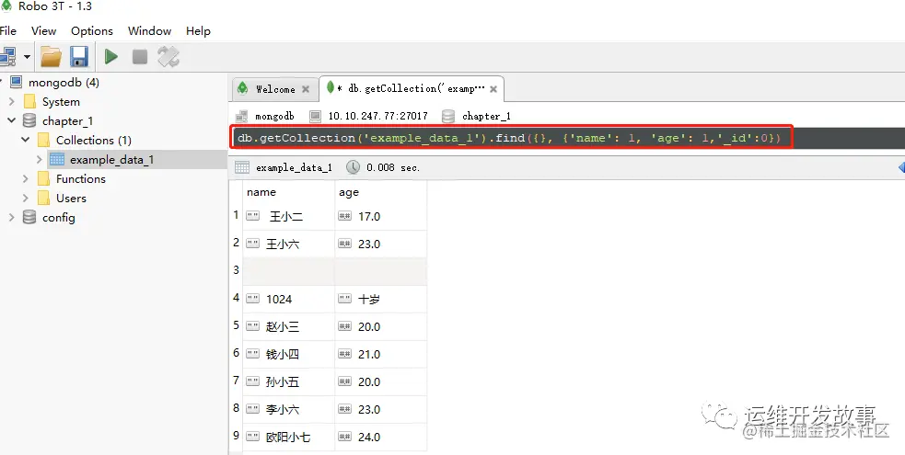Image resolution: width=905 pixels, height=455 pixels.
Task: Click the age column header
Action: click(381, 192)
